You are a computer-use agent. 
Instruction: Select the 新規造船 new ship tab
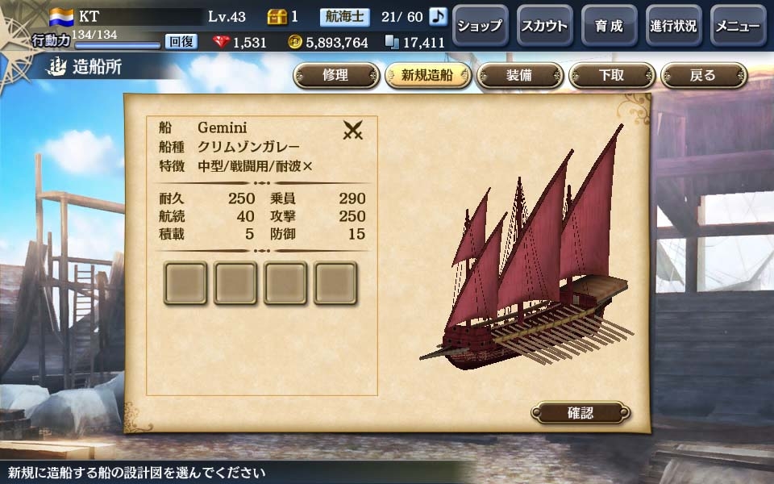point(428,76)
